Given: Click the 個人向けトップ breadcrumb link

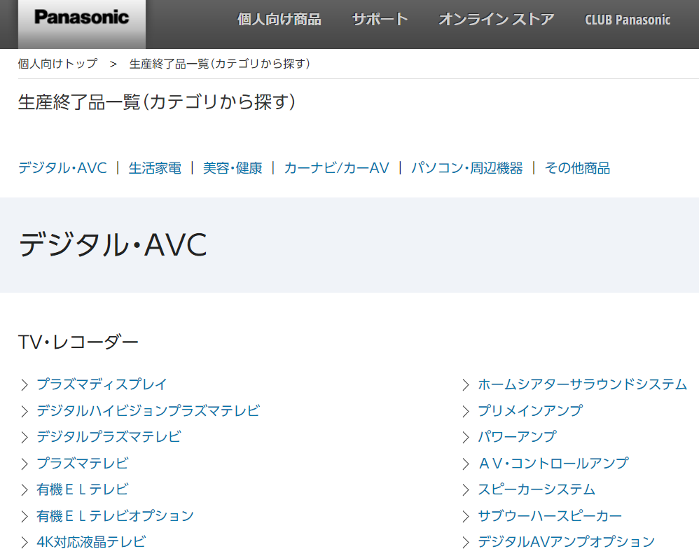Looking at the screenshot, I should [57, 64].
